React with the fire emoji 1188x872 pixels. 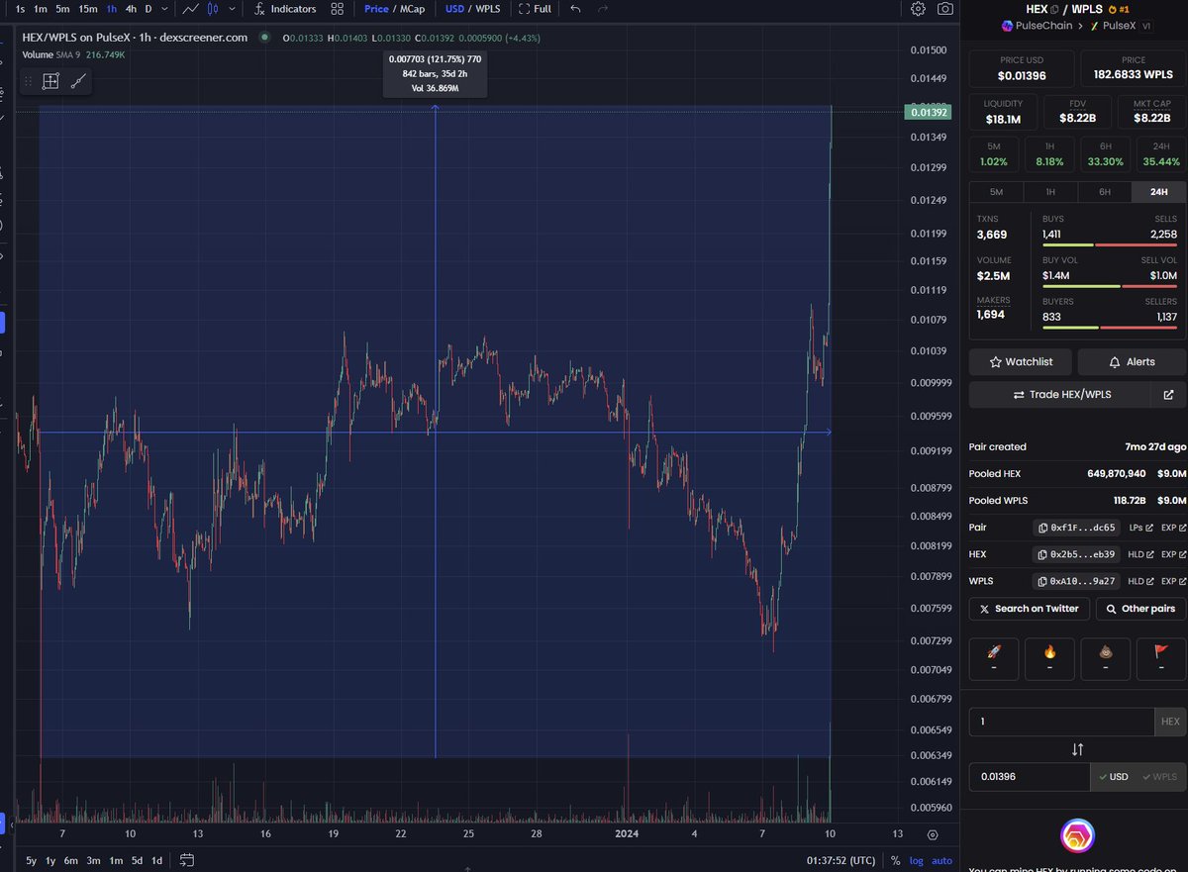tap(1049, 658)
